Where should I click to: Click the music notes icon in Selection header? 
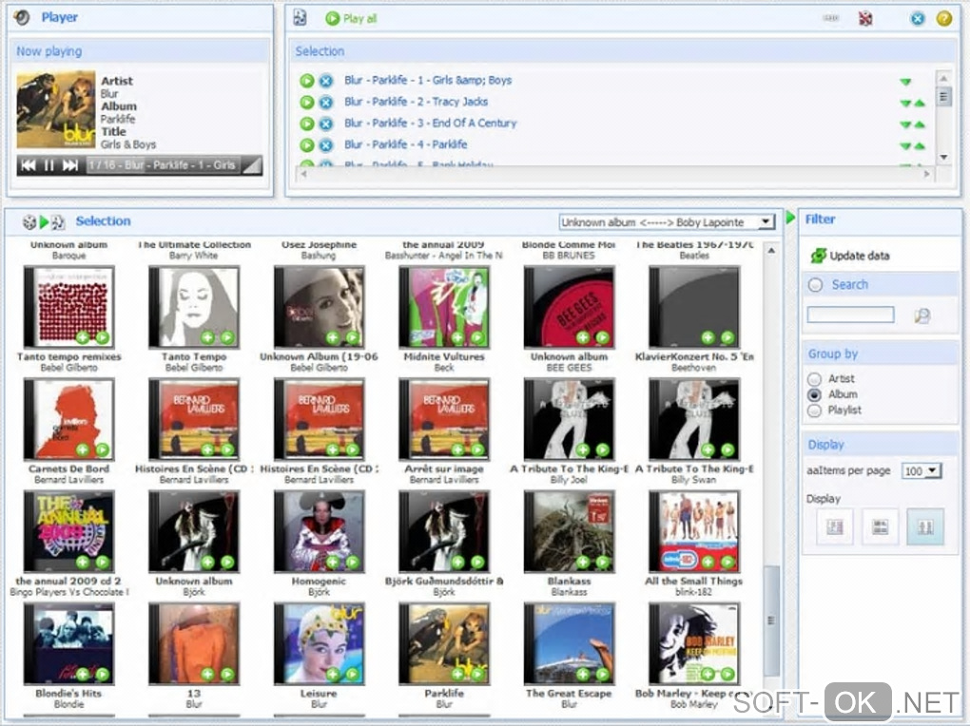(x=57, y=222)
